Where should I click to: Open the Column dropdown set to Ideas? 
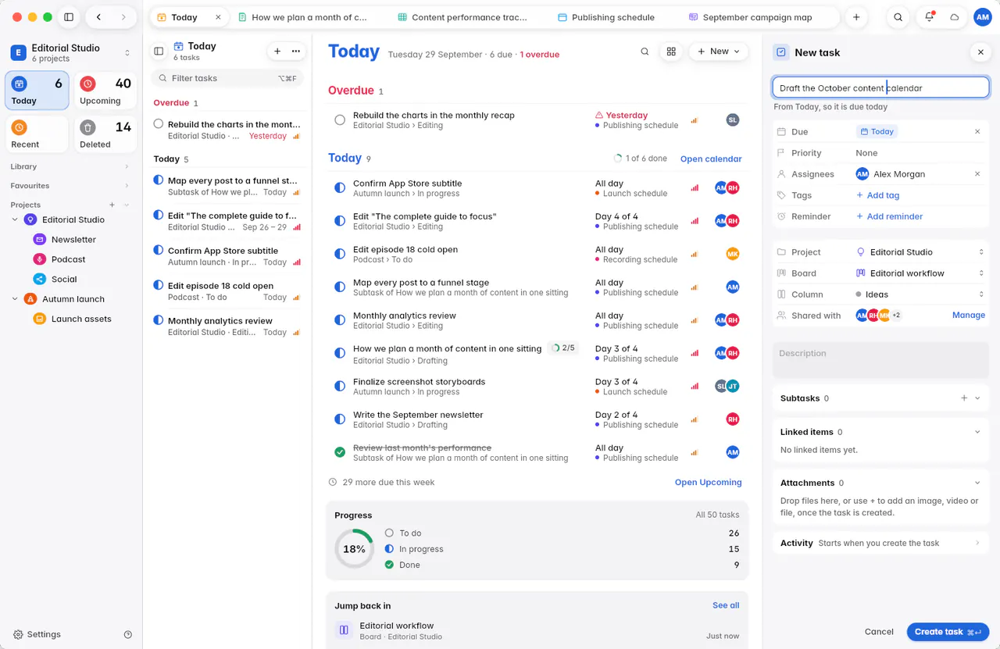[920, 294]
